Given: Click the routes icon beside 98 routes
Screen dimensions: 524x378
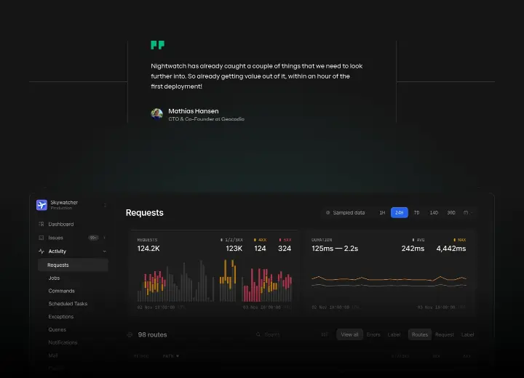Looking at the screenshot, I should [130, 334].
